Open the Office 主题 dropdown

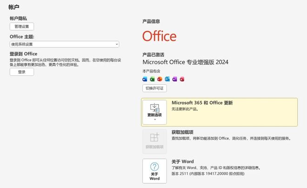[x=64, y=44]
